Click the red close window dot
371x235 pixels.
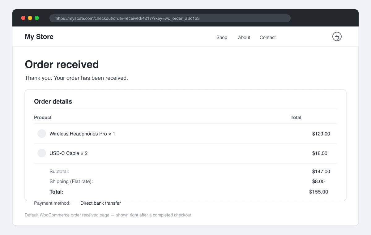tap(23, 18)
